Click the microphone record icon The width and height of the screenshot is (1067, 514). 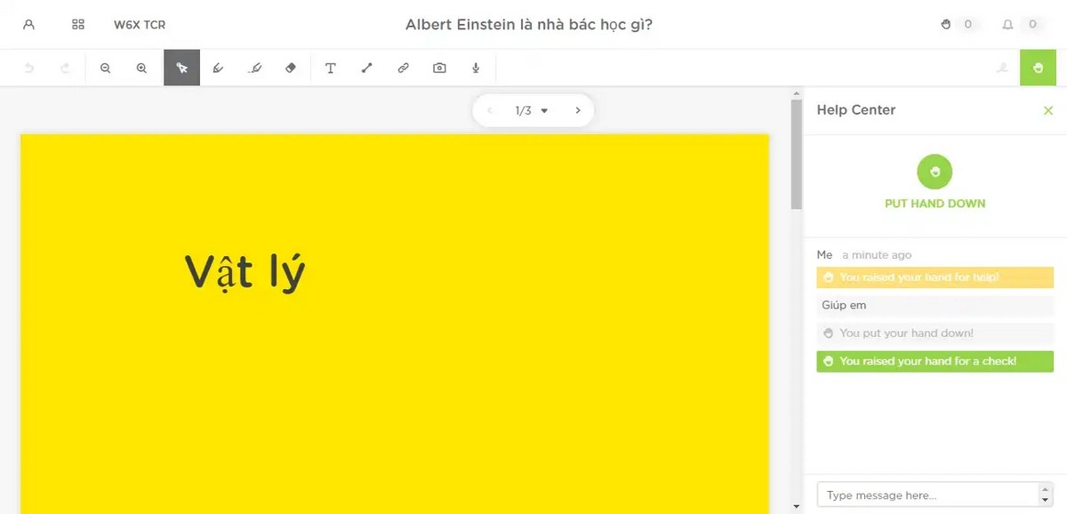click(x=476, y=68)
